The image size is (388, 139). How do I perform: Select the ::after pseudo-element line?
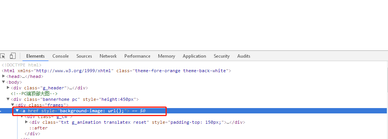39,128
